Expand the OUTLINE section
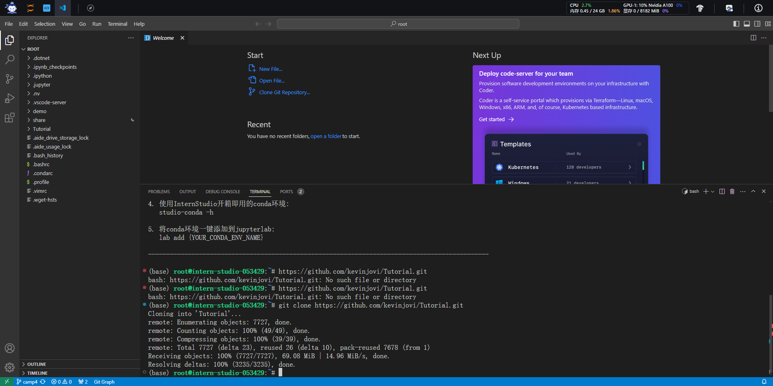Image resolution: width=773 pixels, height=386 pixels. tap(80, 364)
